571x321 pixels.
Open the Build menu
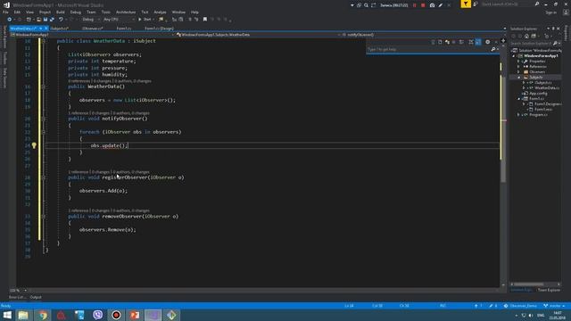point(60,12)
